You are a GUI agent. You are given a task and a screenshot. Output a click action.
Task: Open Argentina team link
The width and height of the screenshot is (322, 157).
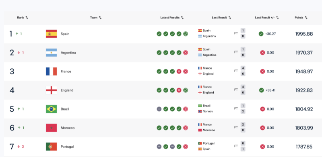point(68,53)
